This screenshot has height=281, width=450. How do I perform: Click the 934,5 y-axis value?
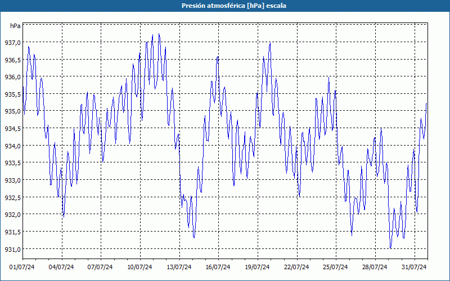tap(12, 129)
